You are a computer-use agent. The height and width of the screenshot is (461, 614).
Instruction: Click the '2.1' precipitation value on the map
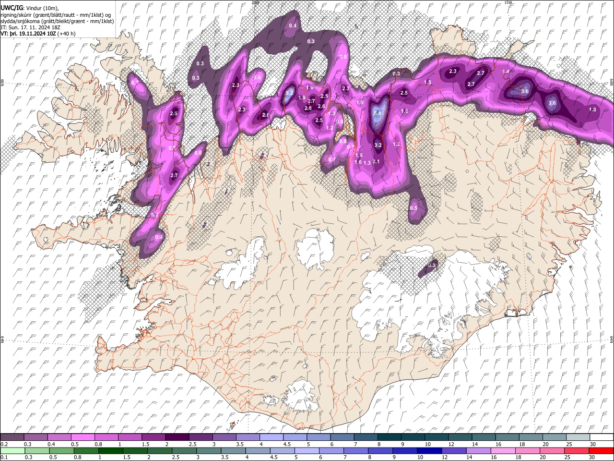[x=376, y=161]
